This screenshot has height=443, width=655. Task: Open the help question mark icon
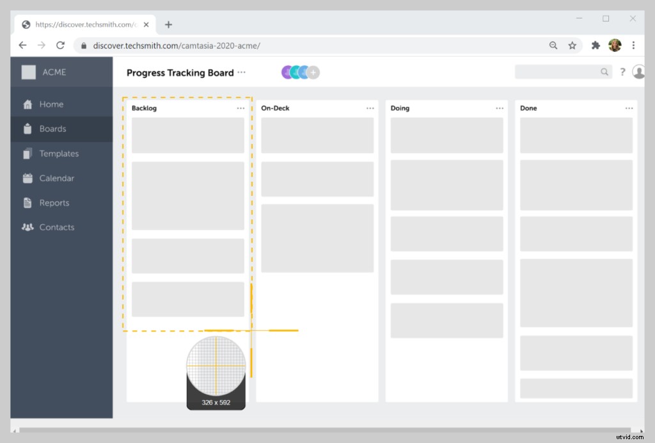coord(622,72)
